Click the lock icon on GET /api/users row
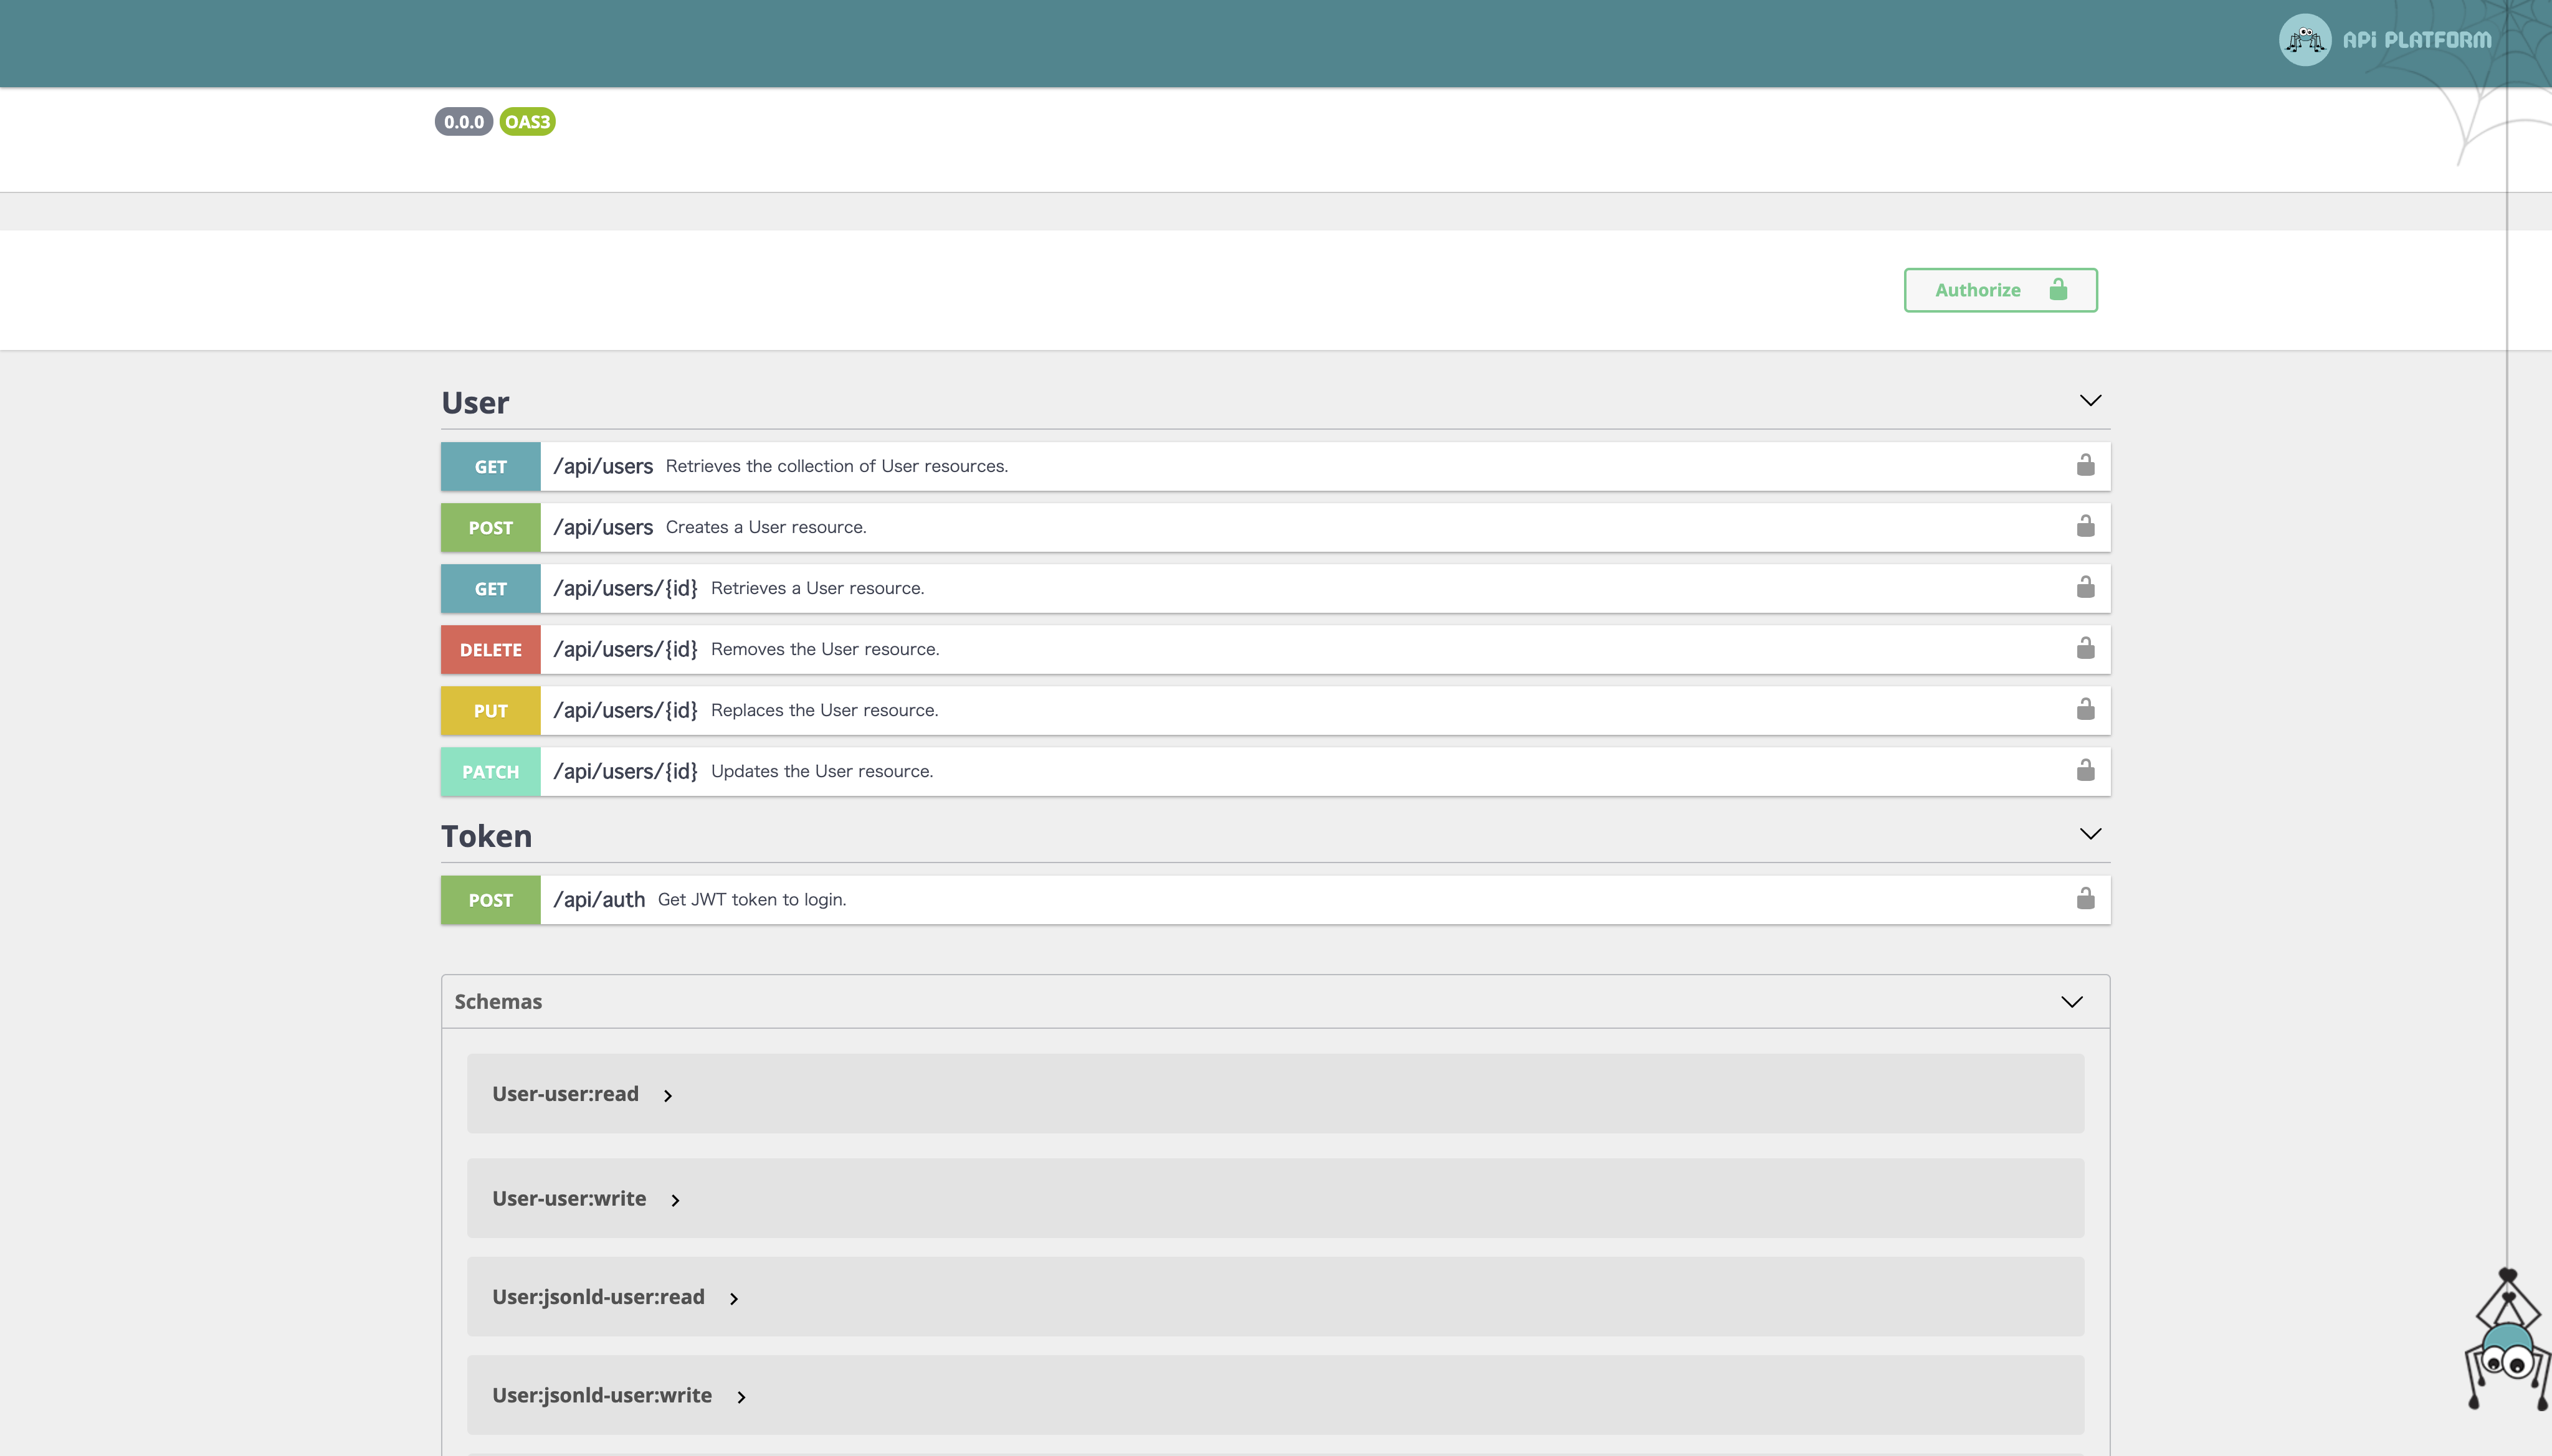The width and height of the screenshot is (2552, 1456). pos(2085,465)
